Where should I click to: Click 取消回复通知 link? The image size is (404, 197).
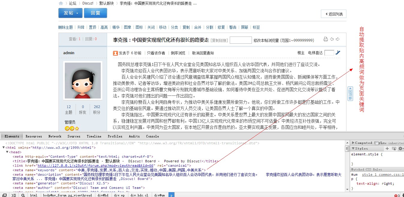click(x=203, y=53)
